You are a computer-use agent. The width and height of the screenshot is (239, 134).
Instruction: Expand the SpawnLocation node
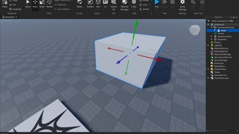pyautogui.click(x=211, y=36)
